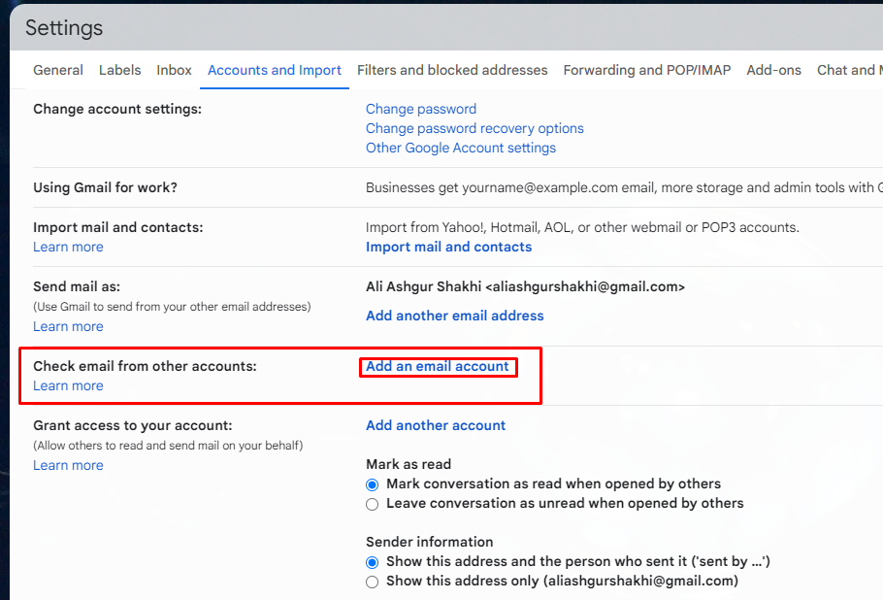Switch to Forwarding and POP/IMAP tab

pyautogui.click(x=647, y=70)
